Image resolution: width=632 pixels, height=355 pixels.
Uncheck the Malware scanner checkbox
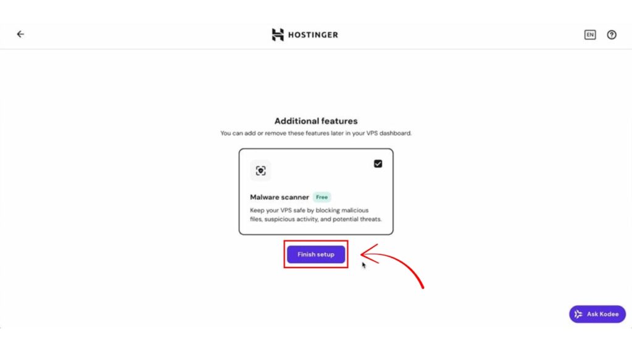(378, 164)
